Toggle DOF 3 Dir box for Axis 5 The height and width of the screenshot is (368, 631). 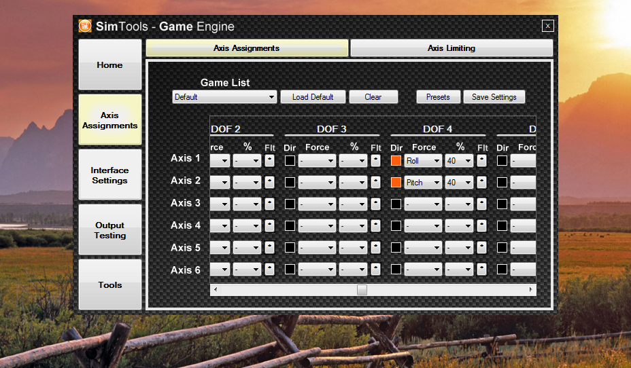click(x=290, y=247)
